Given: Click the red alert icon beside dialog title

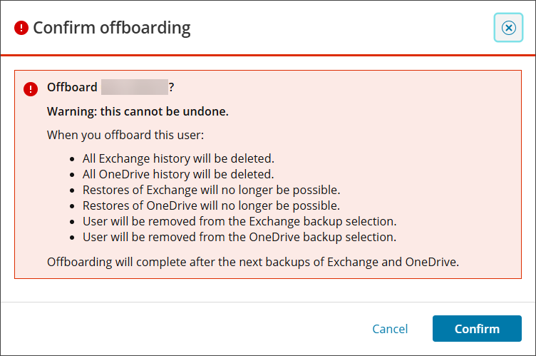Looking at the screenshot, I should tap(21, 29).
